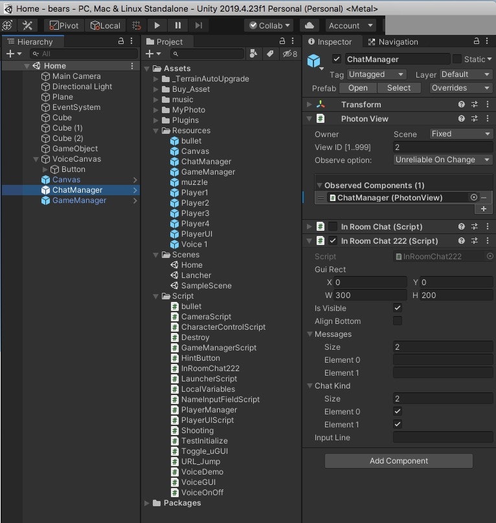Switch to the Navigation tab
Image resolution: width=496 pixels, height=523 pixels.
pyautogui.click(x=393, y=41)
